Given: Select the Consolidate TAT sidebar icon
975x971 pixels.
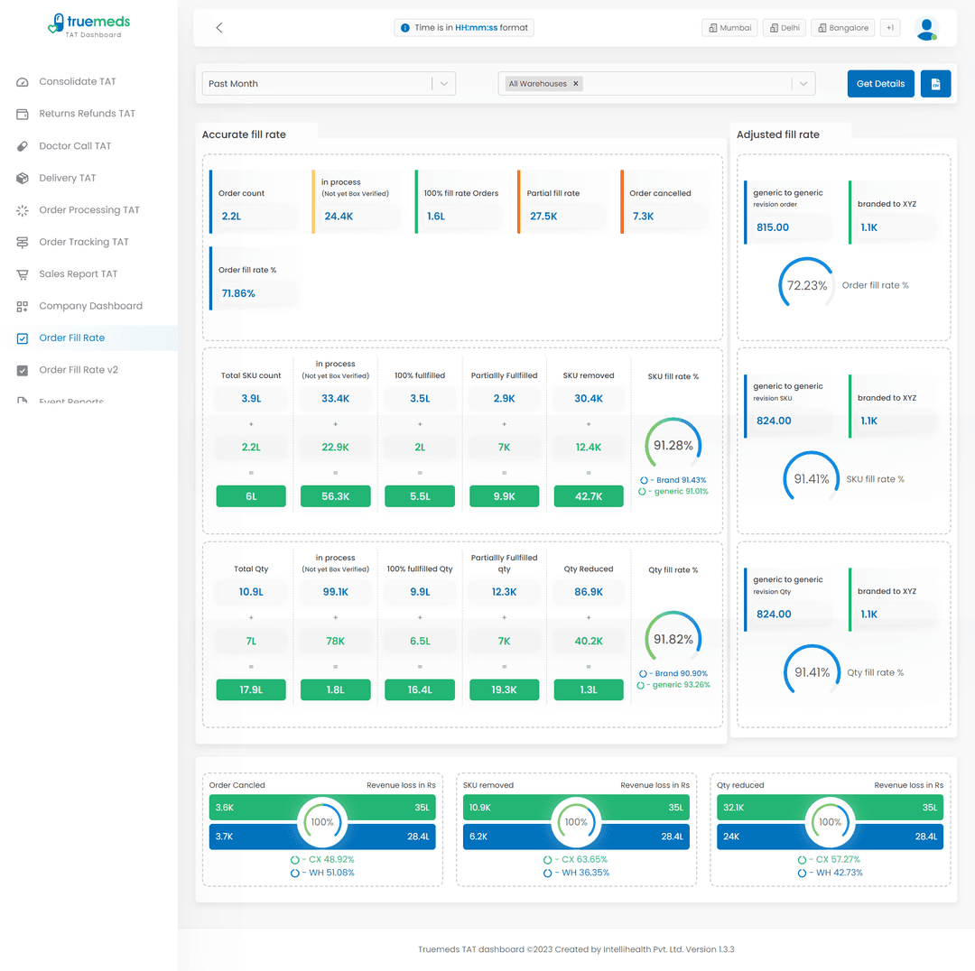Looking at the screenshot, I should pyautogui.click(x=22, y=81).
